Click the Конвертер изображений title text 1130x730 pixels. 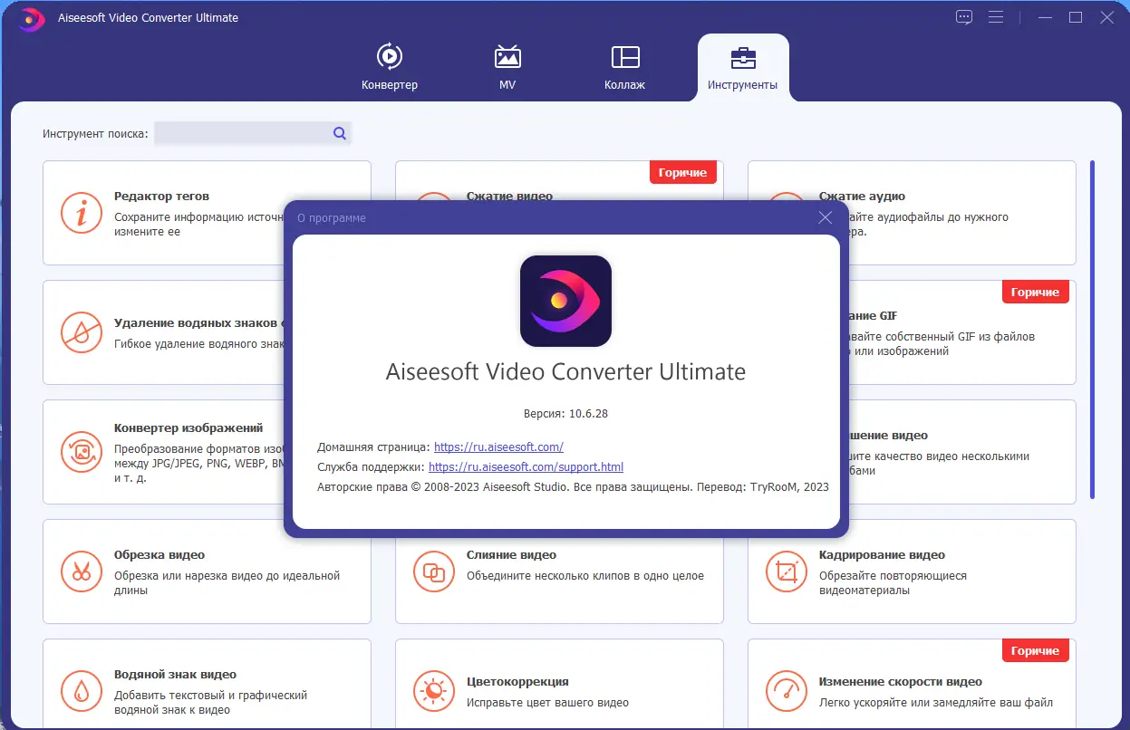[188, 427]
